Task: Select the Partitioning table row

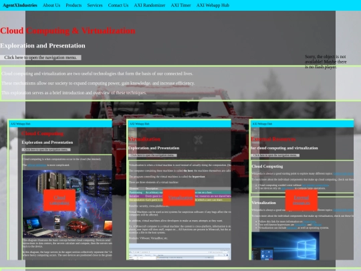Action: [180, 193]
